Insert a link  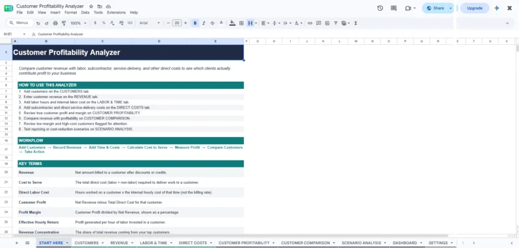point(310,23)
